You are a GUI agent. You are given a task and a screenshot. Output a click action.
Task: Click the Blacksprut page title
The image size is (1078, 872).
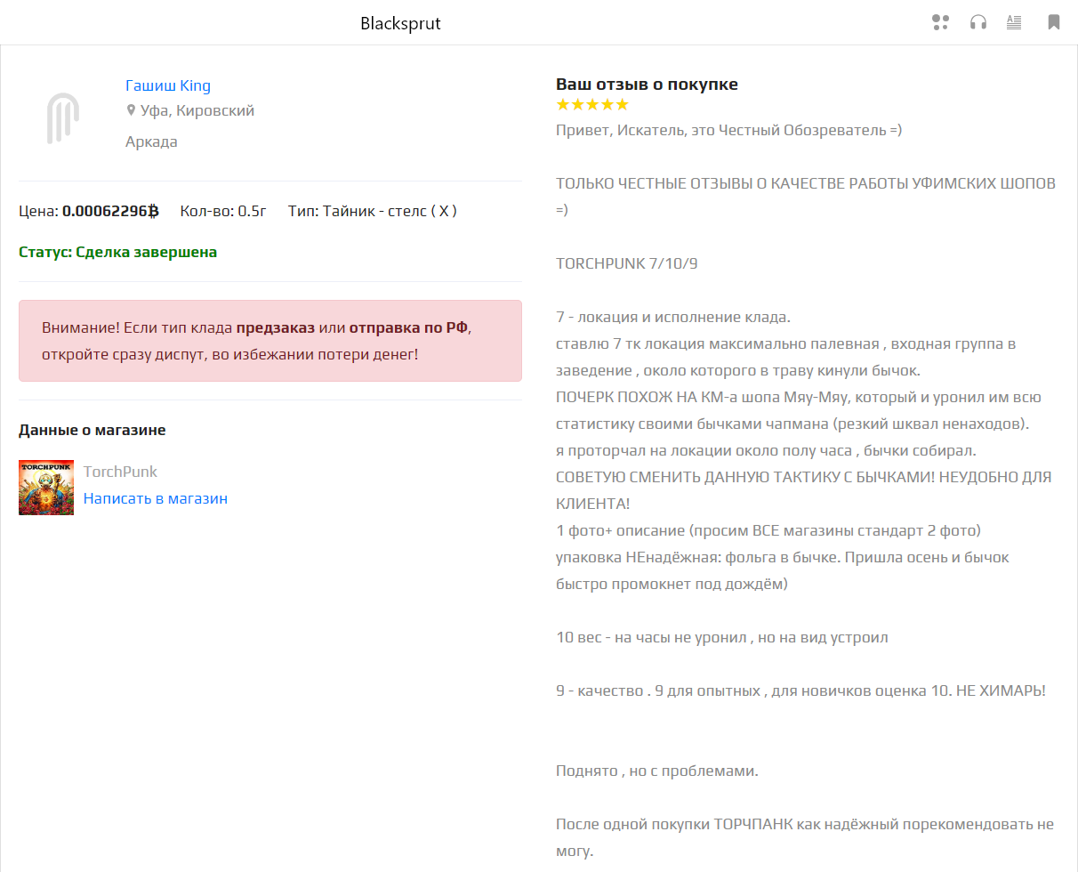click(x=400, y=23)
